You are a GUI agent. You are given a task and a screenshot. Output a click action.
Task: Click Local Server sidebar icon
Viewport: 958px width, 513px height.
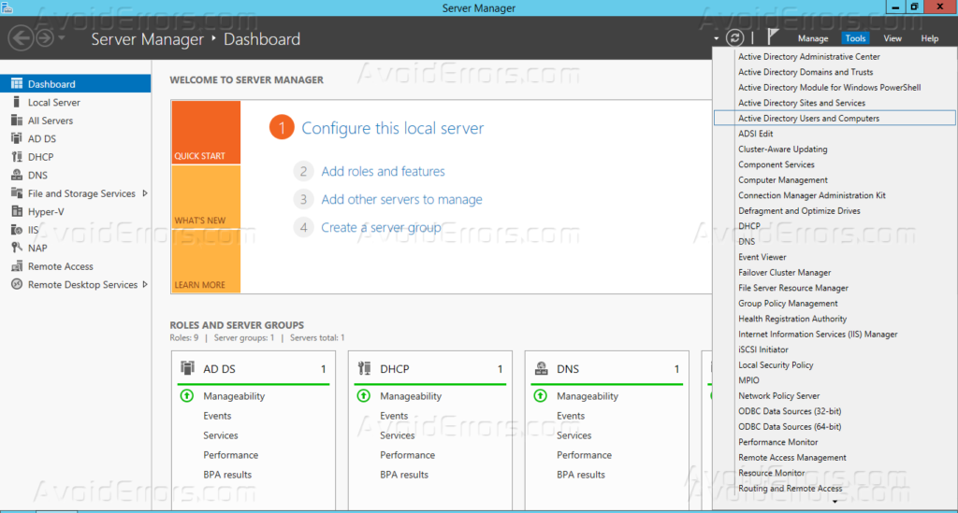tap(17, 102)
